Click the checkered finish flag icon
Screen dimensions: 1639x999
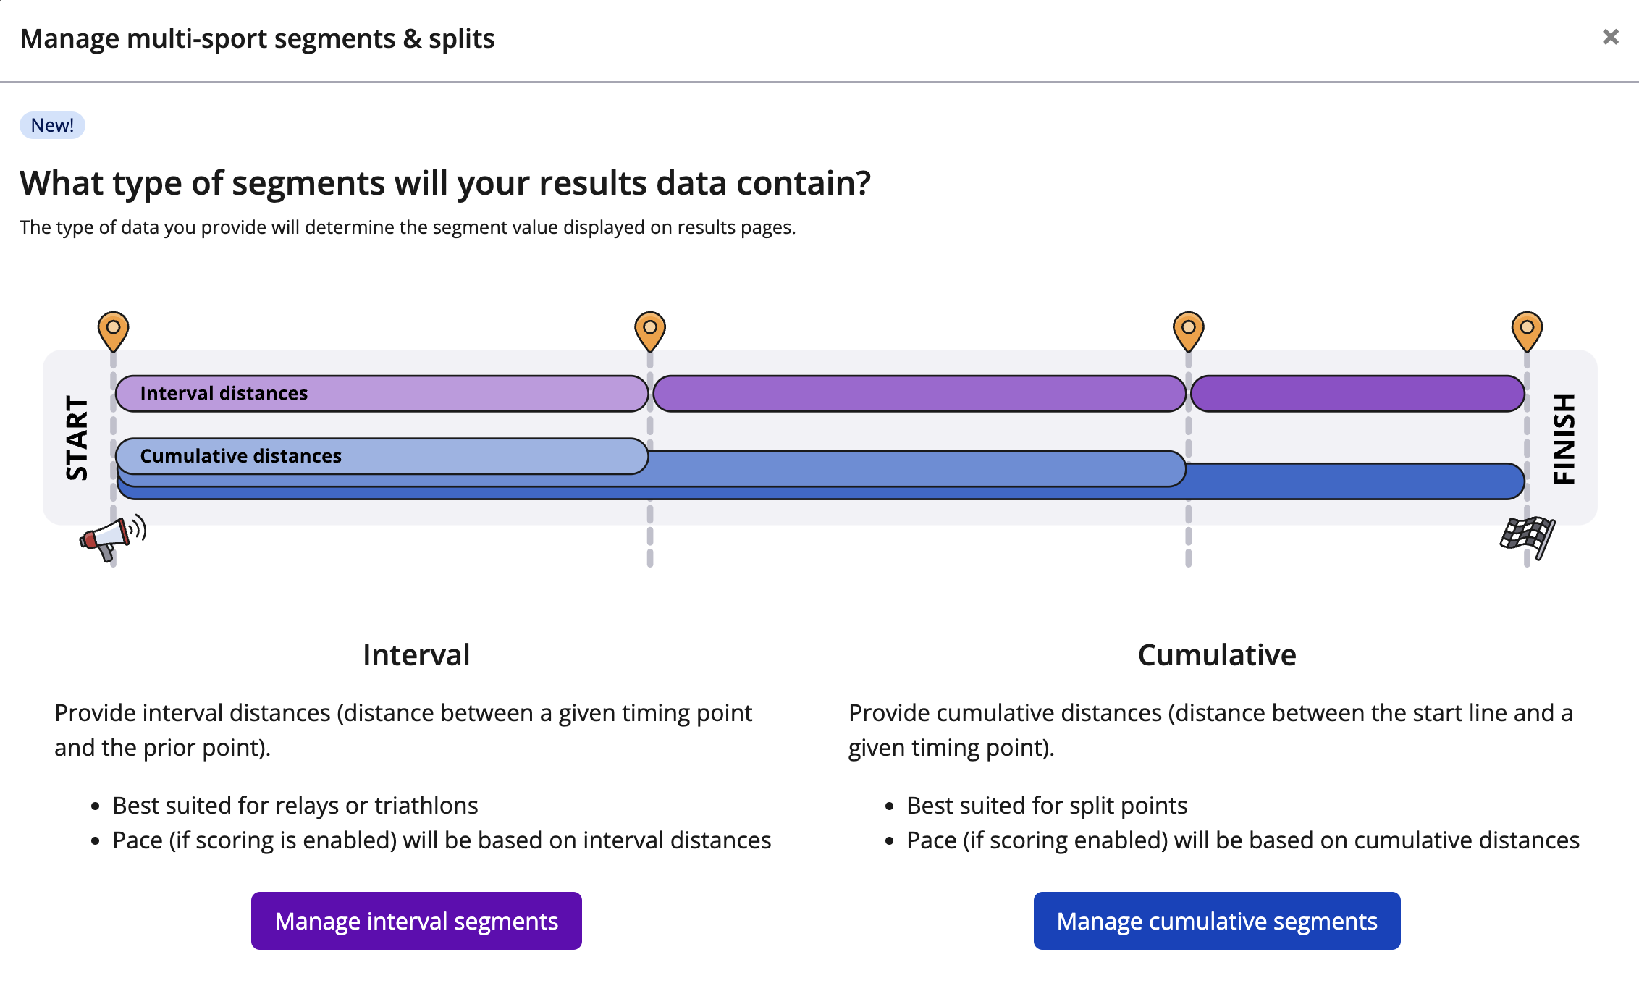click(1527, 536)
